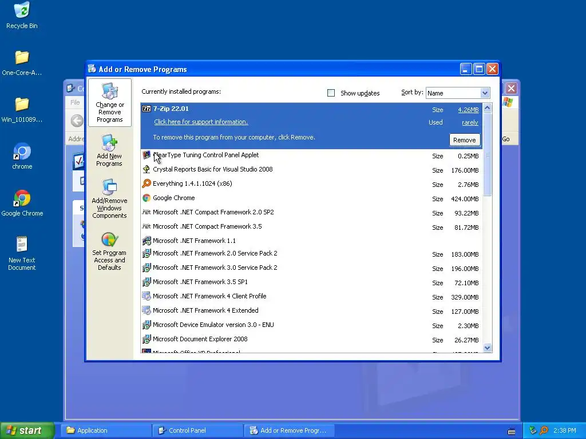The width and height of the screenshot is (586, 439).
Task: Select the Google Chrome desktop shortcut
Action: [x=22, y=203]
